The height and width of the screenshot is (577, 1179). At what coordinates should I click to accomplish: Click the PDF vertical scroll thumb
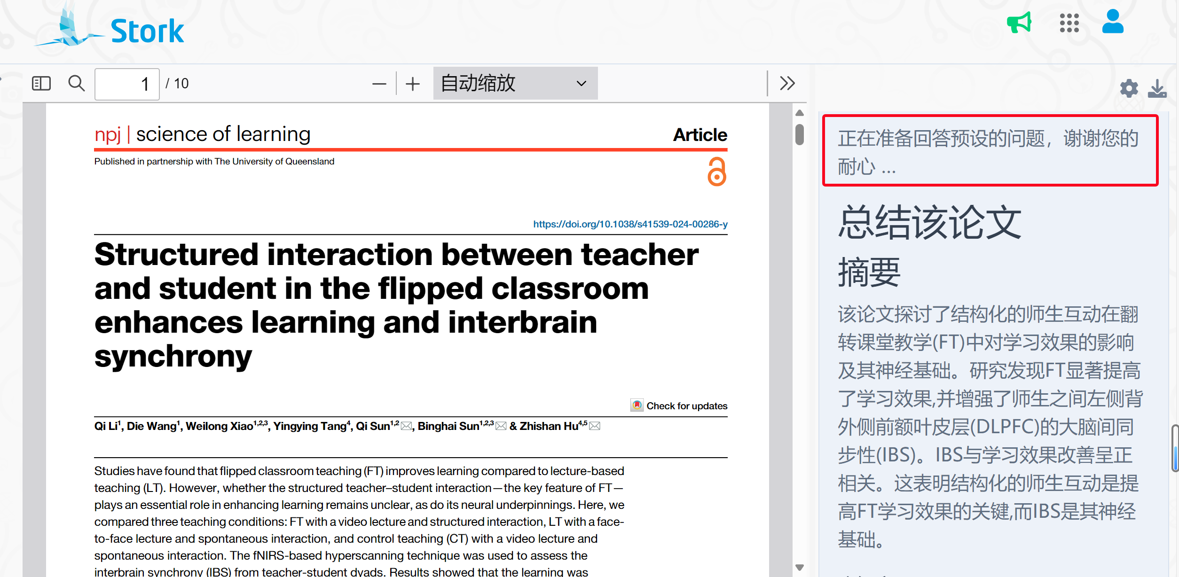point(800,135)
